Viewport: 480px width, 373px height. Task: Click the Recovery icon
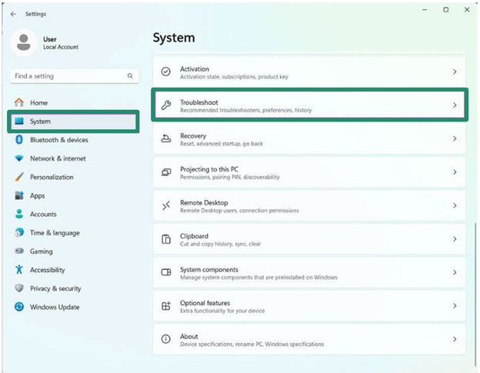pos(165,138)
